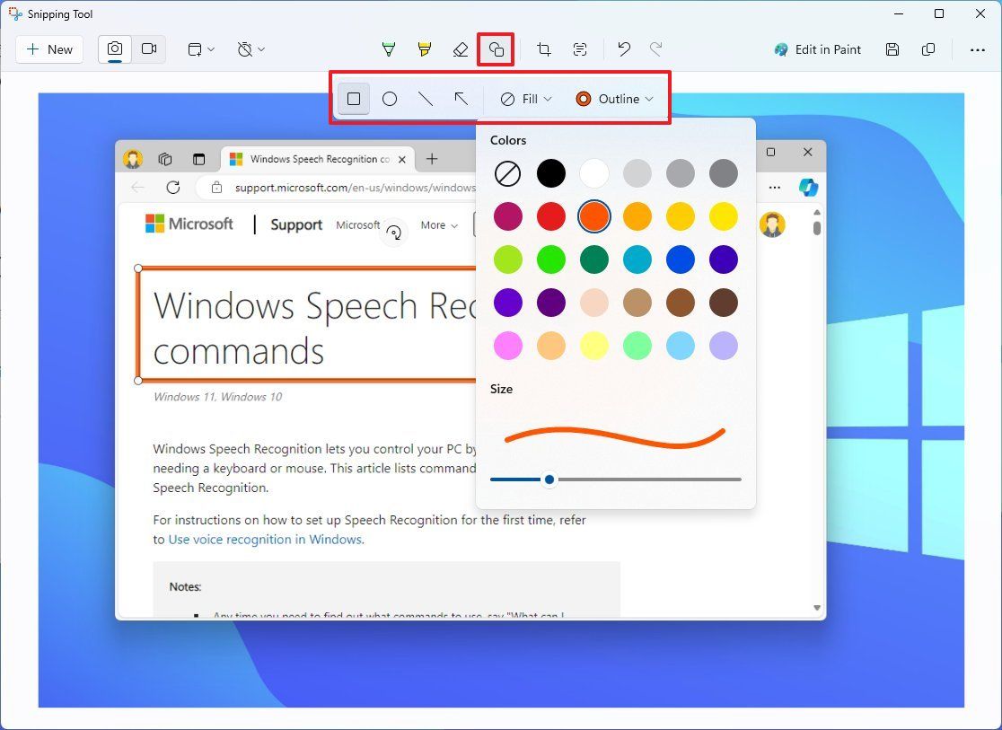Create a New snip

point(50,49)
